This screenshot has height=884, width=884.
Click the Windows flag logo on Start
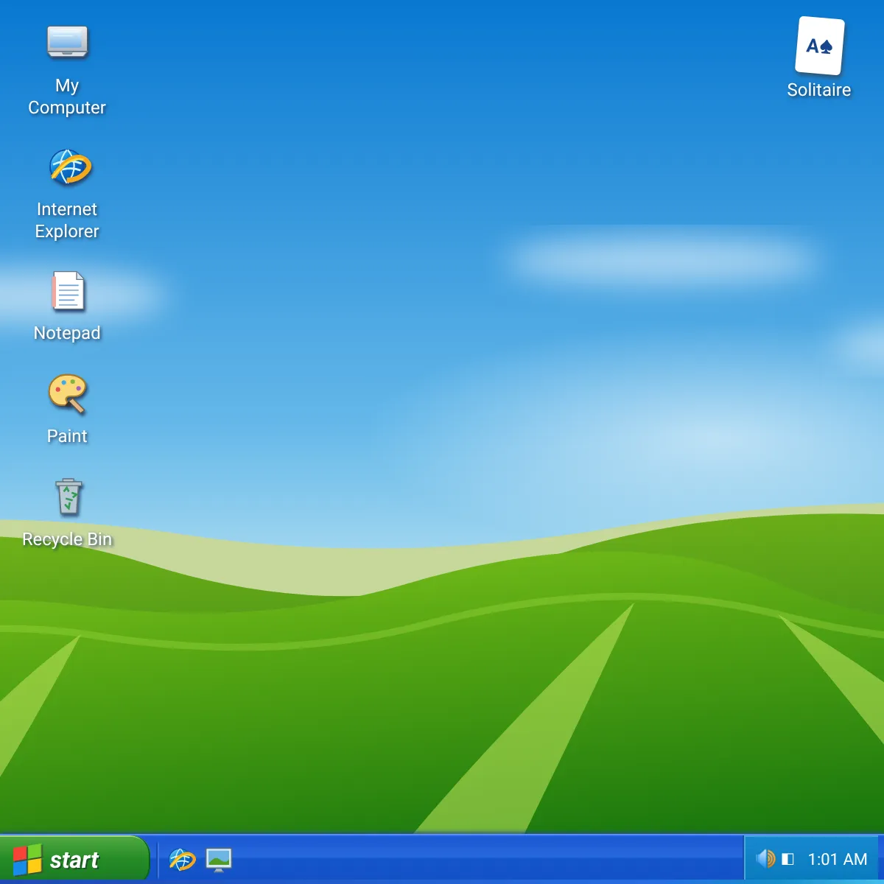(x=27, y=860)
